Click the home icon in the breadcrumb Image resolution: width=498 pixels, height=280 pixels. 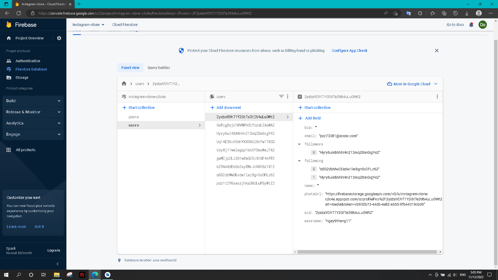(124, 83)
